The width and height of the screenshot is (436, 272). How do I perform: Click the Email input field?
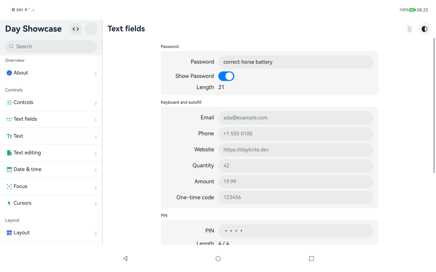point(296,118)
